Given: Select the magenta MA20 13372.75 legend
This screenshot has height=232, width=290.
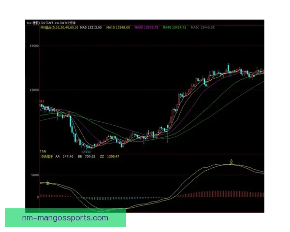Looking at the screenshot, I should (147, 28).
